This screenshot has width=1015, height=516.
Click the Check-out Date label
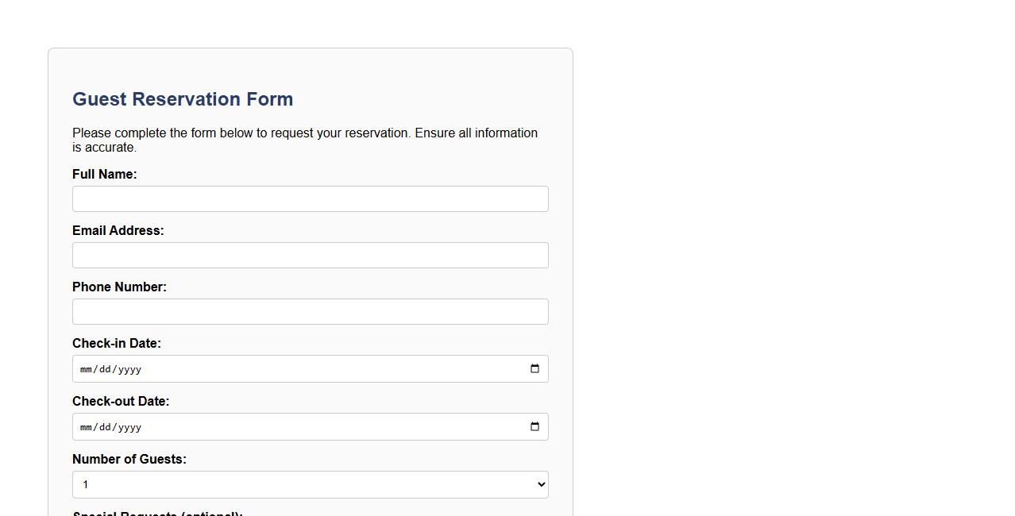121,401
